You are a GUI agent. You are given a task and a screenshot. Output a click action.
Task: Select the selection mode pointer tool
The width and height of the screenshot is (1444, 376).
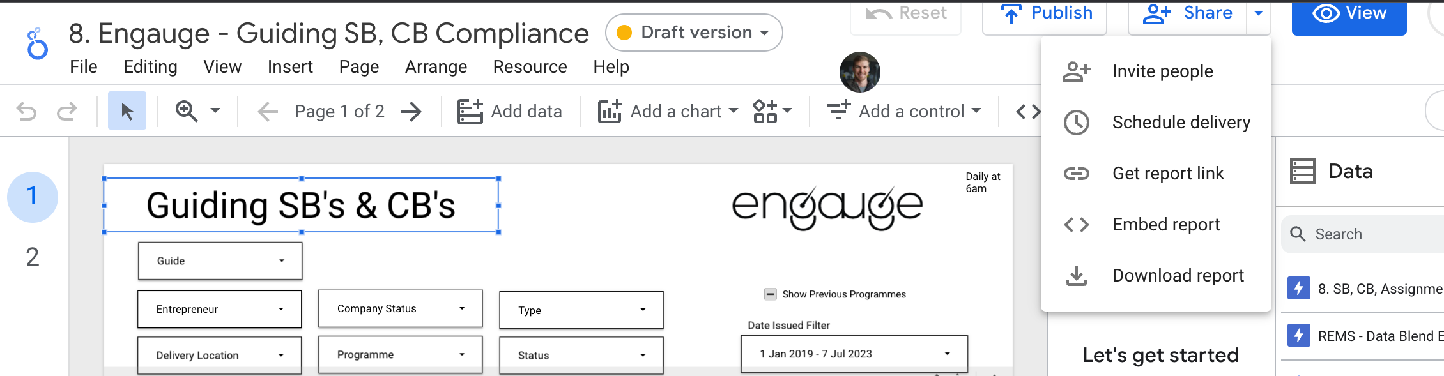(x=127, y=111)
